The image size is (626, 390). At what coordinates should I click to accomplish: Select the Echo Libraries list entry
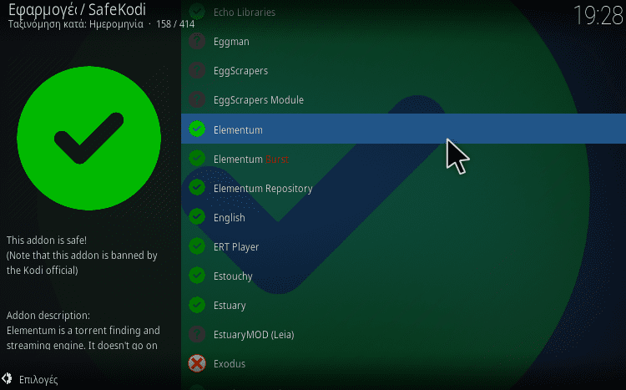tap(404, 12)
